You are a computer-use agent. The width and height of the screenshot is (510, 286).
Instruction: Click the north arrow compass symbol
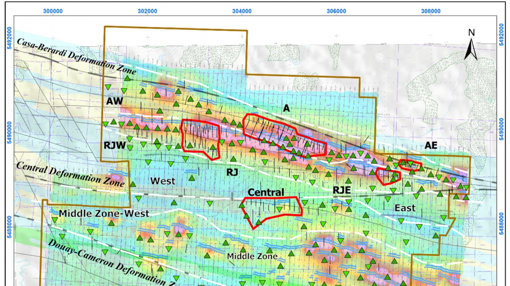(471, 46)
